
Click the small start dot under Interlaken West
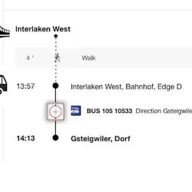tap(56, 36)
